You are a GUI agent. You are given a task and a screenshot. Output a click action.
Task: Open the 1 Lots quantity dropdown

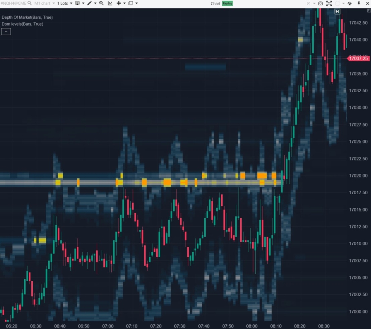pyautogui.click(x=64, y=3)
